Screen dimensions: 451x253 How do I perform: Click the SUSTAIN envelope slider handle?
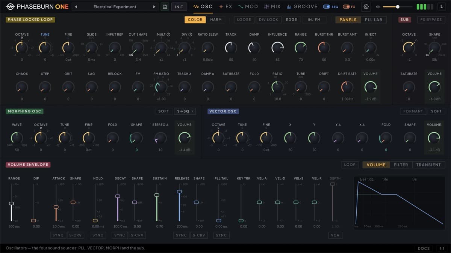coord(157,195)
